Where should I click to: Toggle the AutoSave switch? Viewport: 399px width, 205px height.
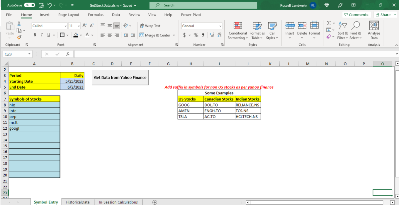click(29, 5)
